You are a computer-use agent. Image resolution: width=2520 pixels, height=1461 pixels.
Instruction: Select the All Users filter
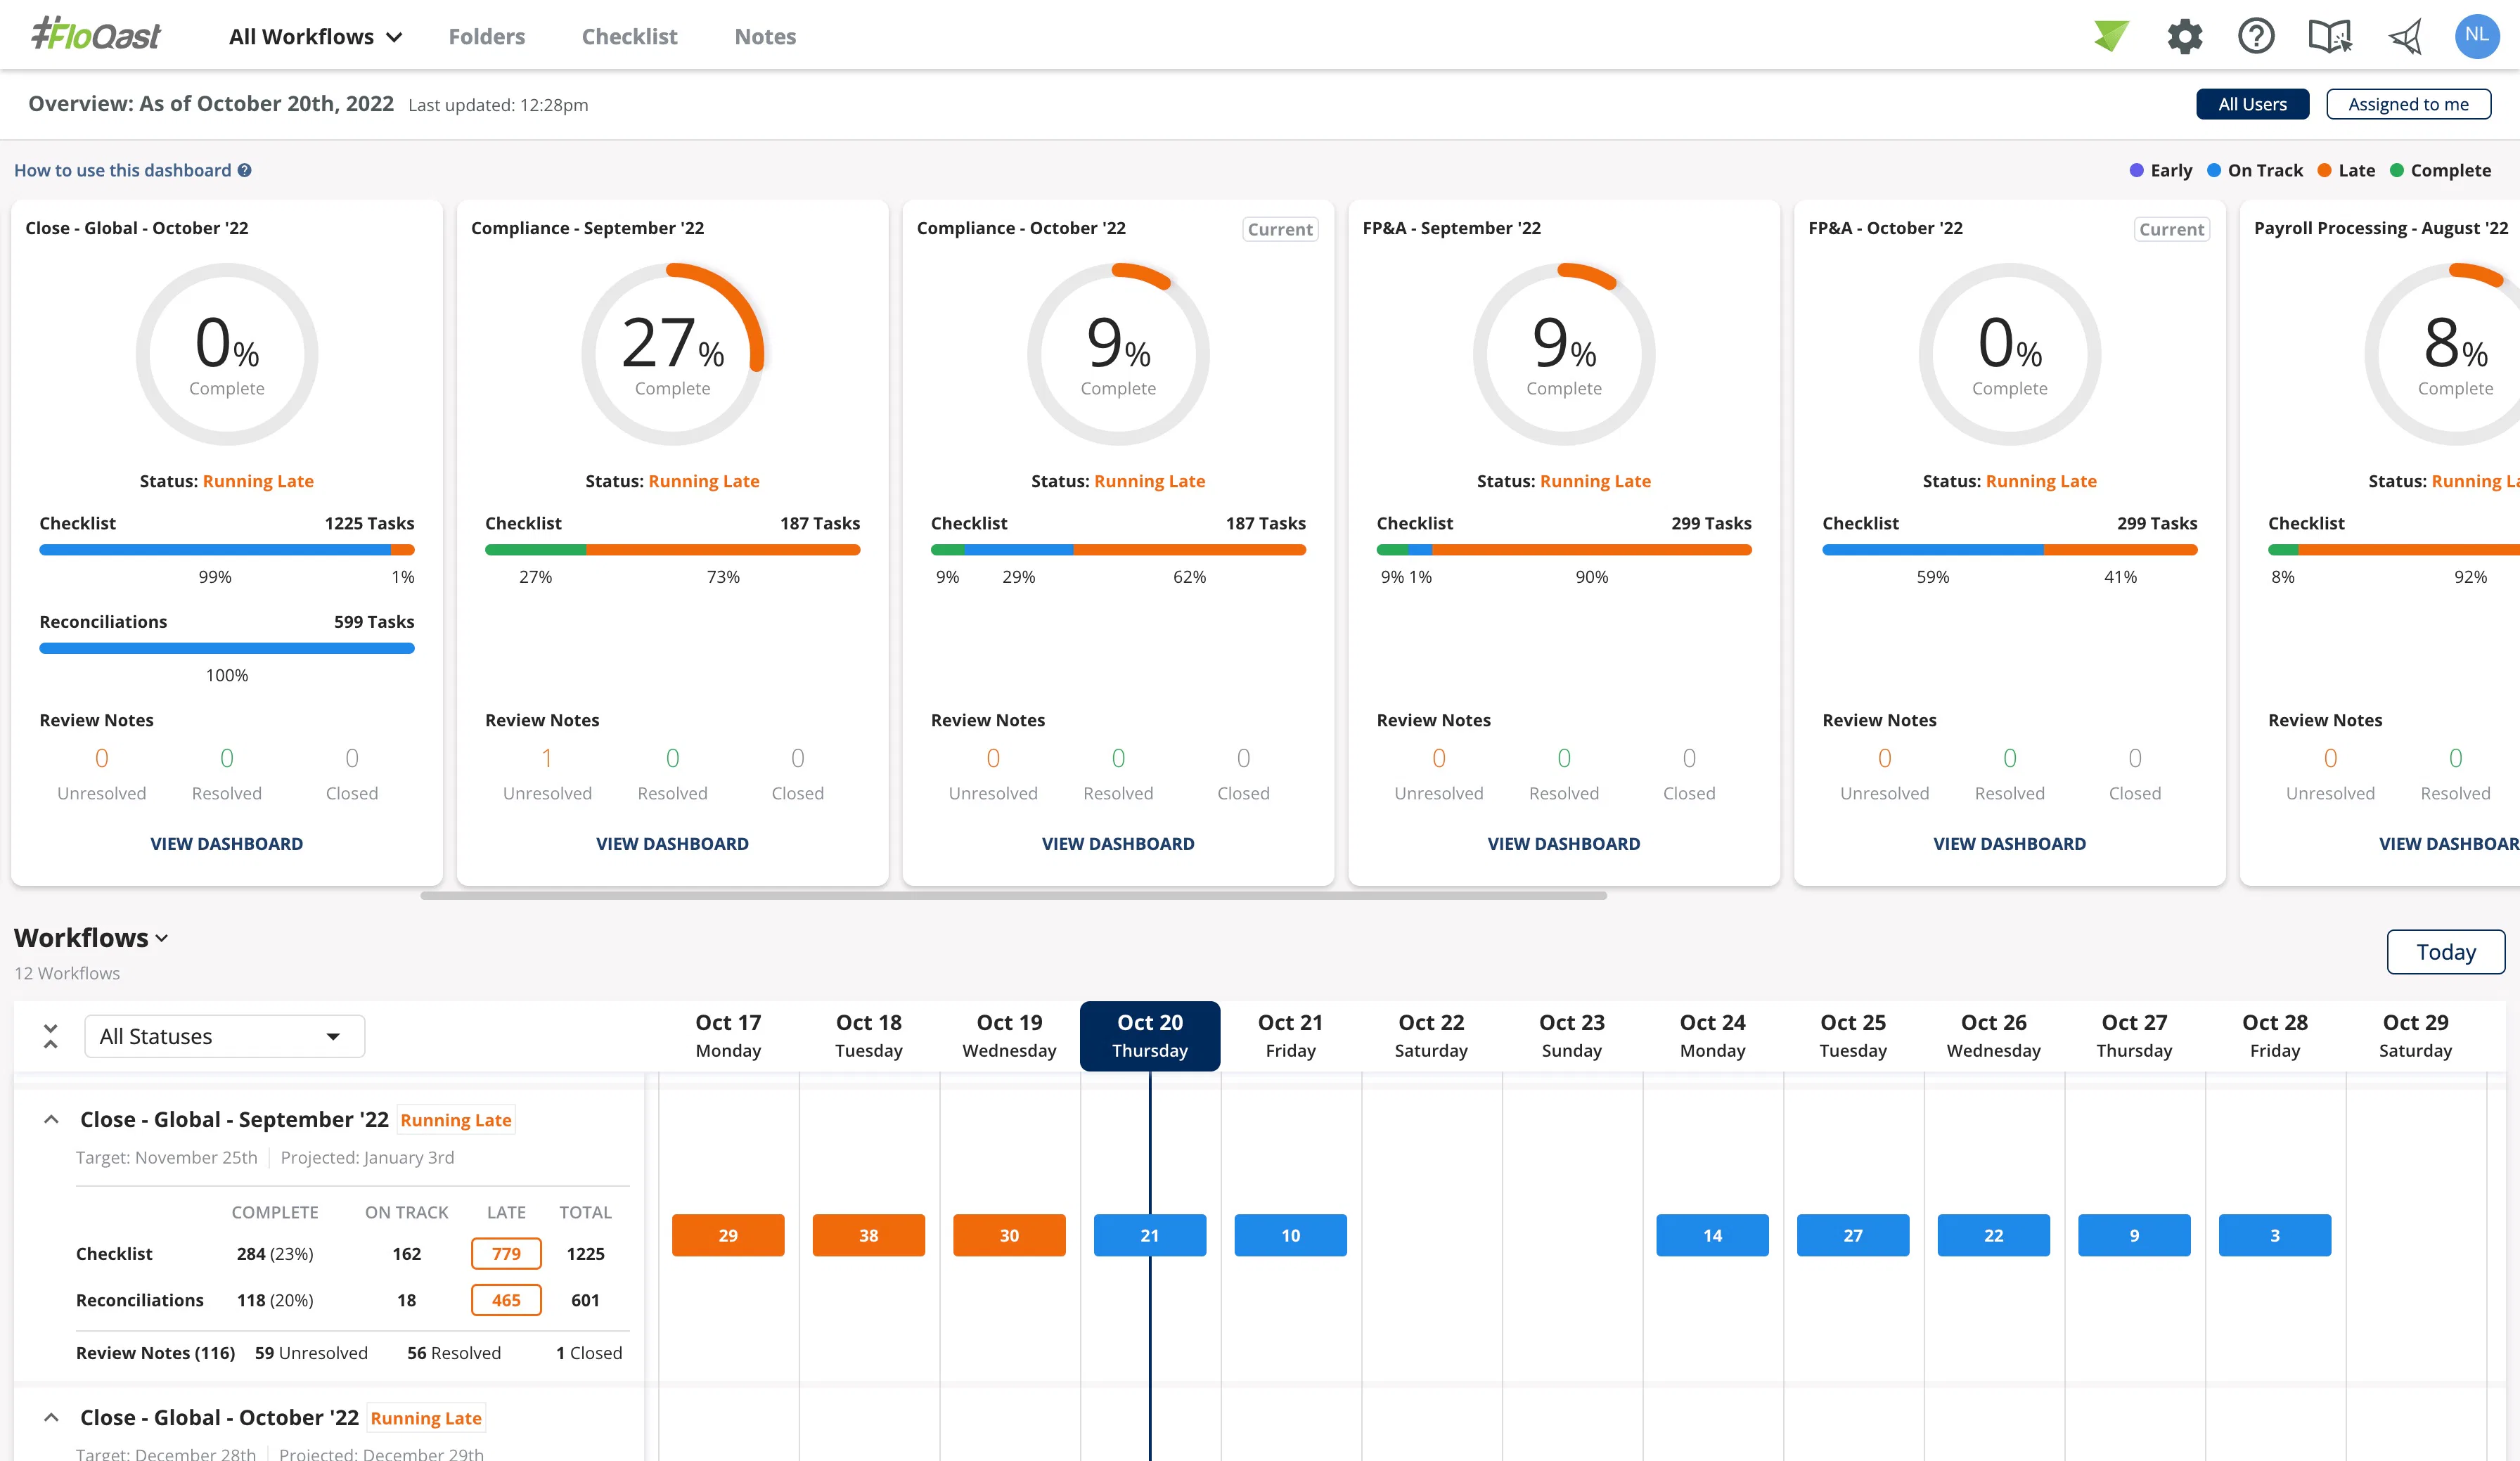click(x=2253, y=103)
